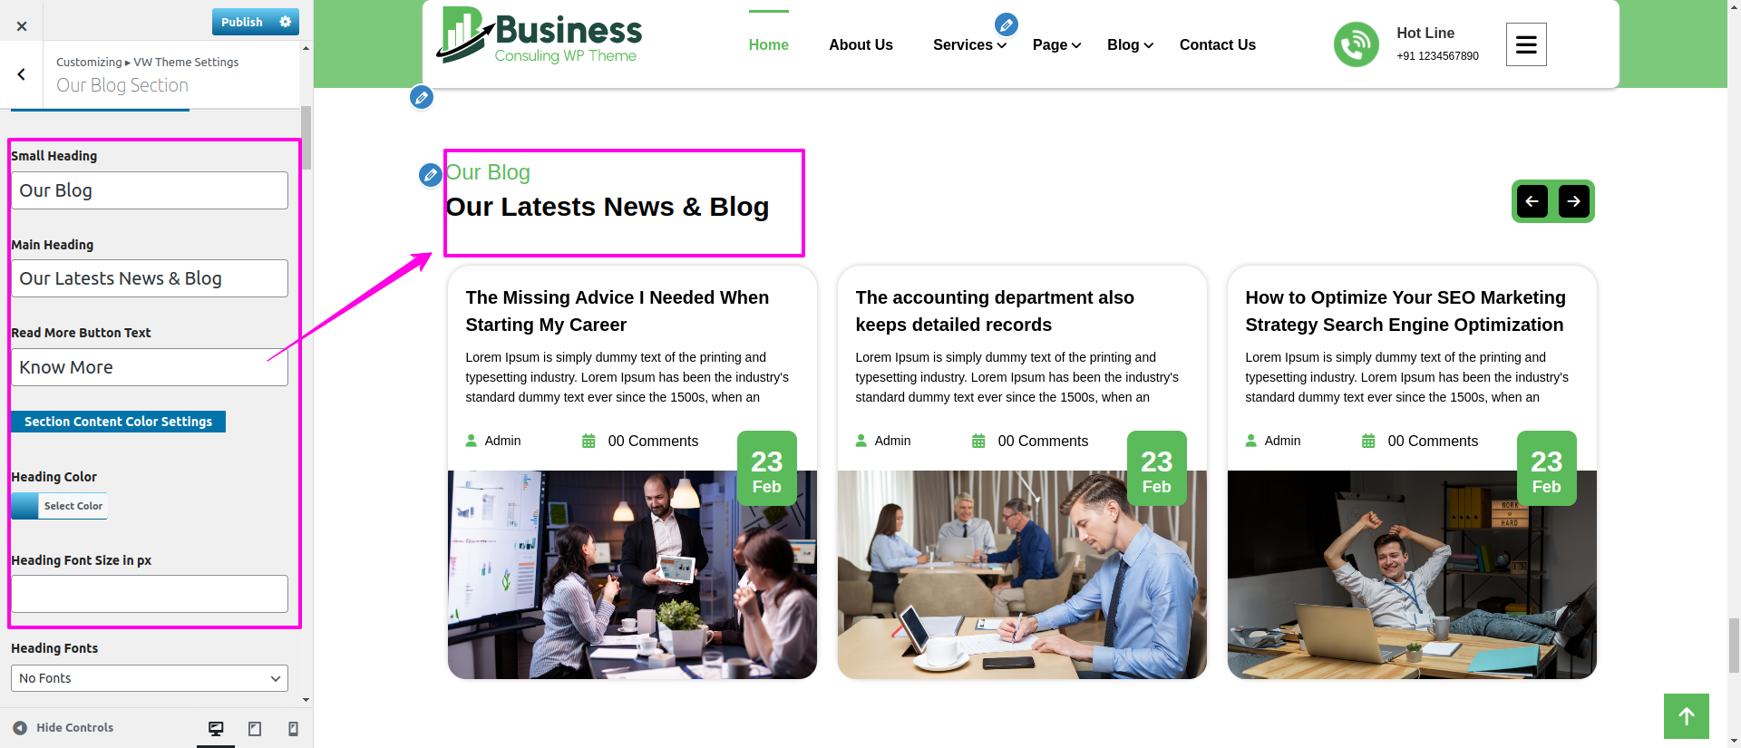Close the Customizer with the X icon
The width and height of the screenshot is (1741, 748).
pyautogui.click(x=22, y=26)
